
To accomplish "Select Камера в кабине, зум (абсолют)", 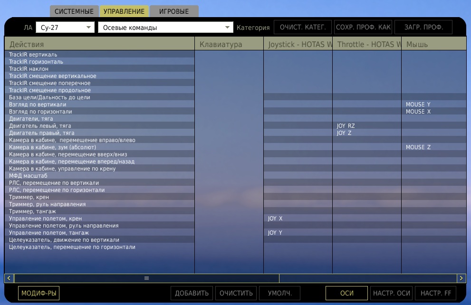I will pos(99,147).
